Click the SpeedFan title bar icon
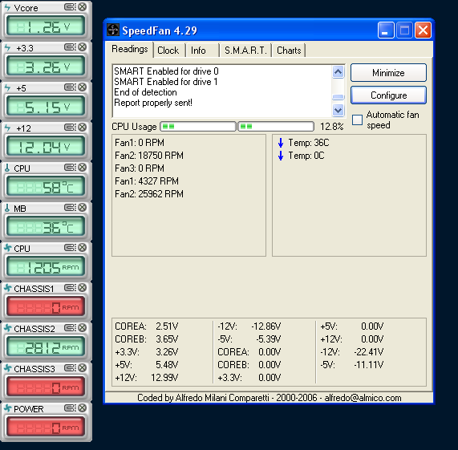 (x=113, y=30)
